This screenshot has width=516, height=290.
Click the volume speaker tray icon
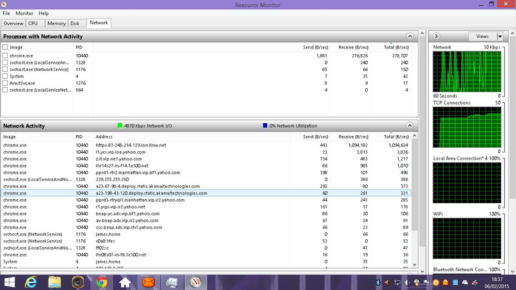(x=407, y=282)
